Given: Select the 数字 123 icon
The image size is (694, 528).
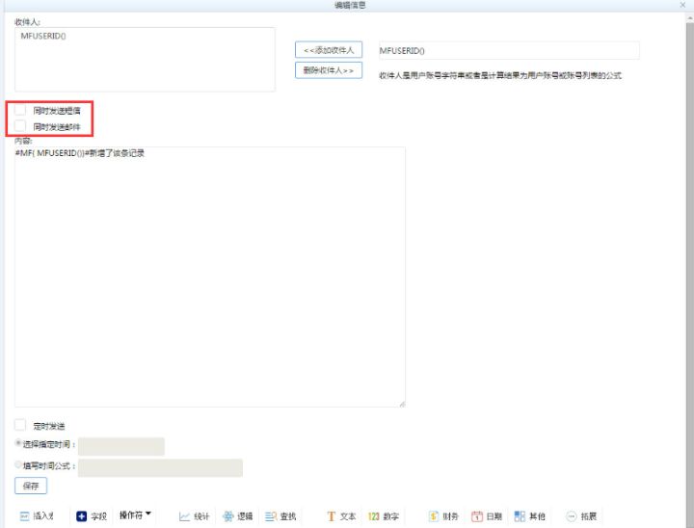Looking at the screenshot, I should coord(374,516).
